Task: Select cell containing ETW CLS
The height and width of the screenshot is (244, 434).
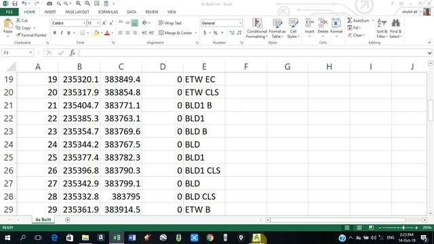Action: click(204, 92)
